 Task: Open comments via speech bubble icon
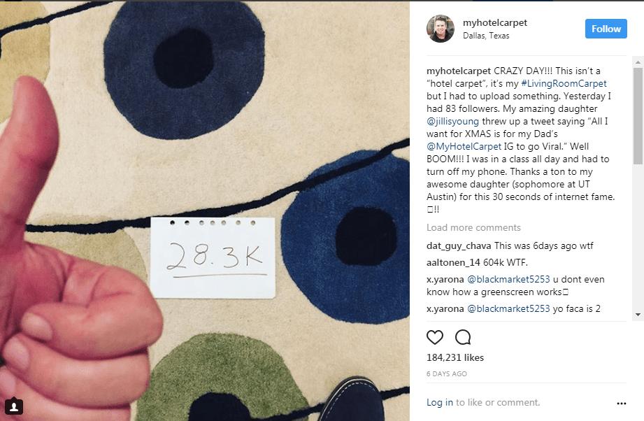point(463,337)
